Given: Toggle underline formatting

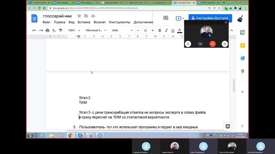Looking at the screenshot, I should click(x=173, y=30).
